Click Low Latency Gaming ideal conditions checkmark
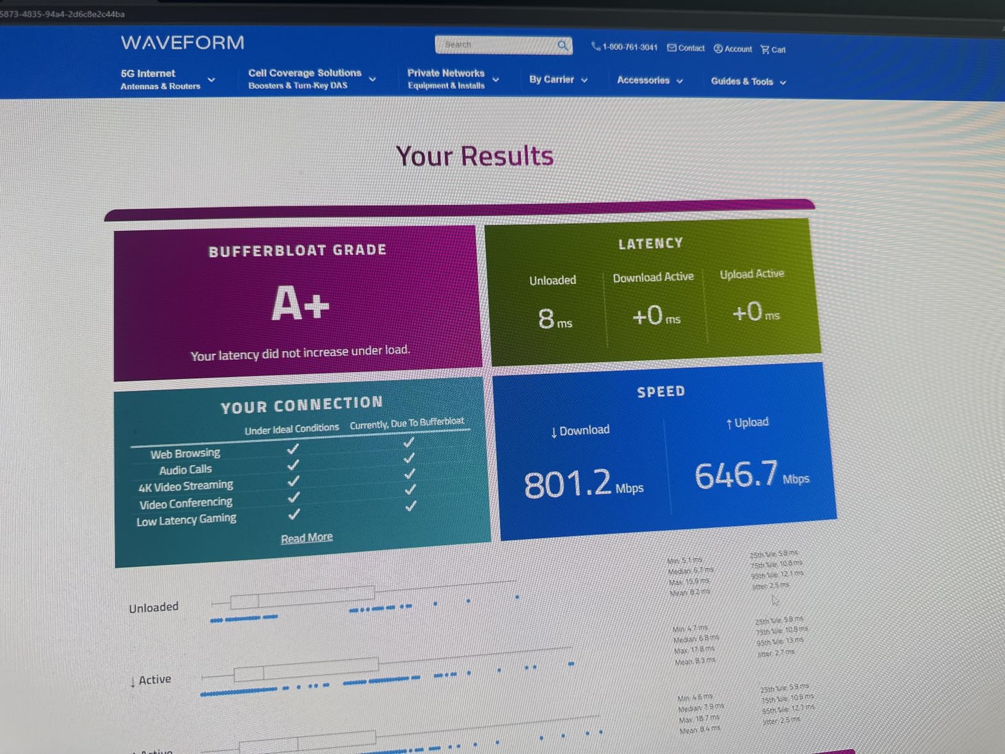This screenshot has height=754, width=1005. pos(294,513)
